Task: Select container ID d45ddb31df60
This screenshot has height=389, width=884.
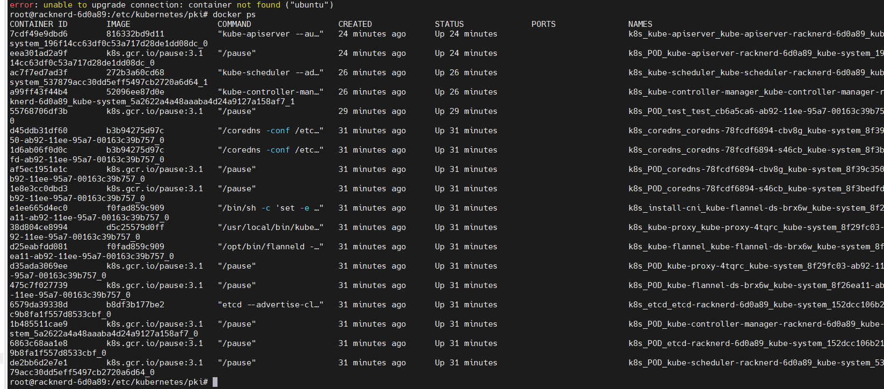Action: (39, 131)
